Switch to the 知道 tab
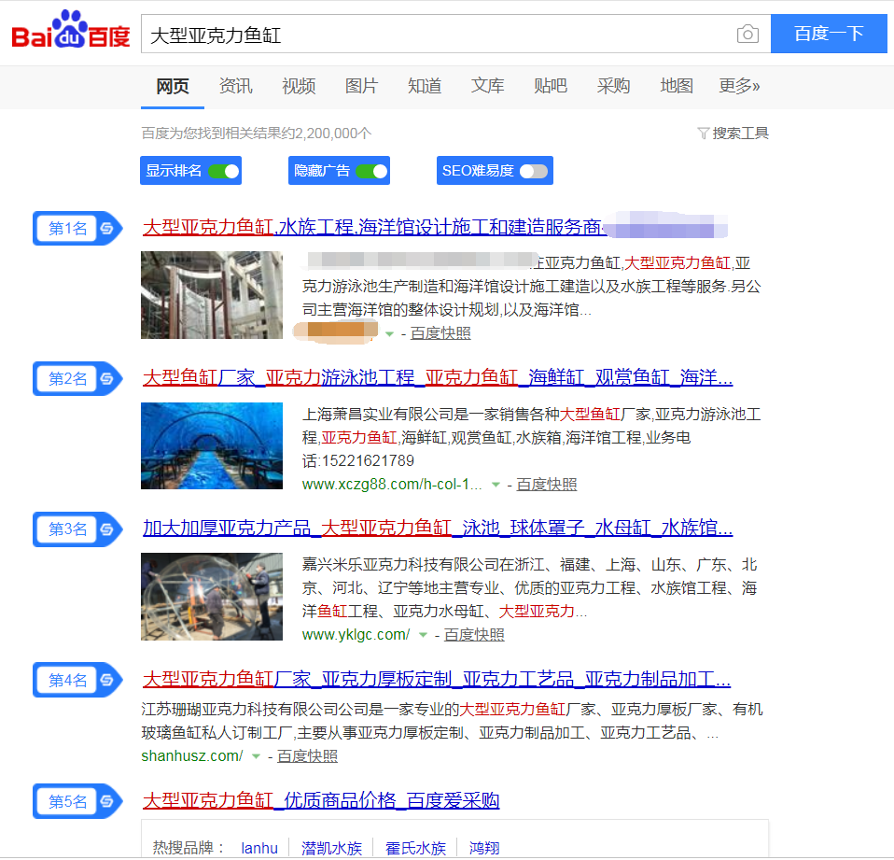 (x=425, y=86)
